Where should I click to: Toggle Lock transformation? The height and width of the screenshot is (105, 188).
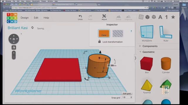click(x=110, y=42)
